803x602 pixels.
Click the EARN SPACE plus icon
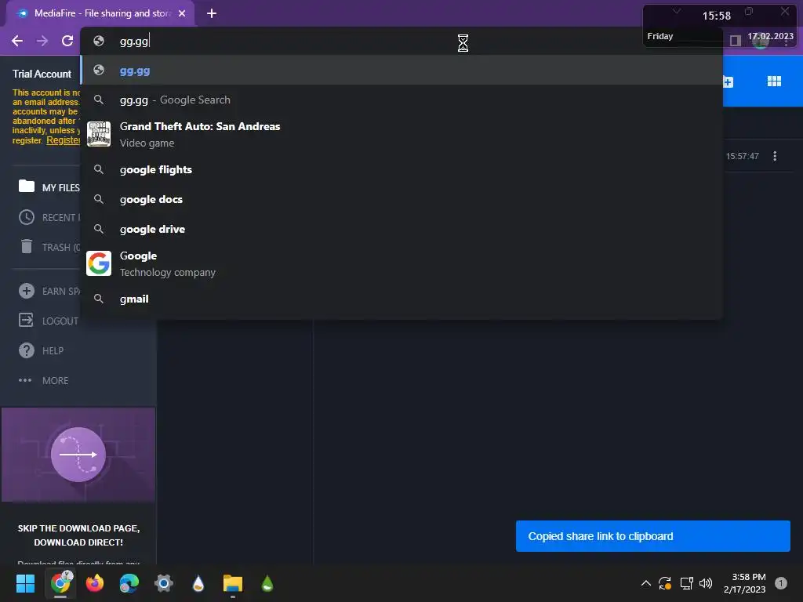pyautogui.click(x=27, y=291)
